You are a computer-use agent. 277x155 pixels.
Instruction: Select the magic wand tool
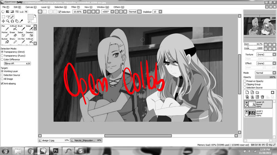12,17
